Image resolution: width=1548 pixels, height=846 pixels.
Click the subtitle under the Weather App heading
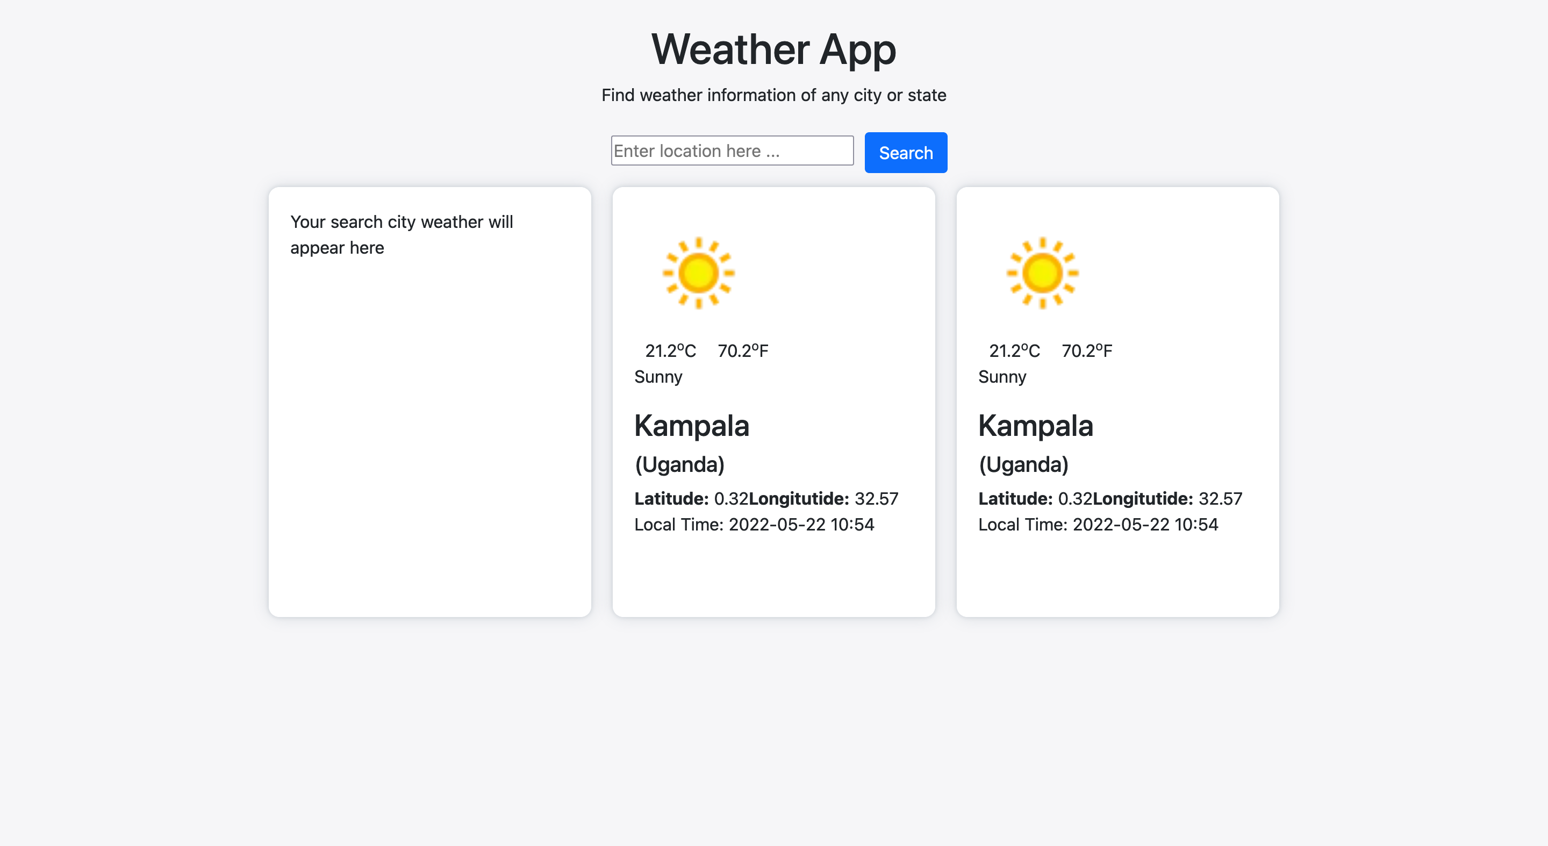[773, 95]
